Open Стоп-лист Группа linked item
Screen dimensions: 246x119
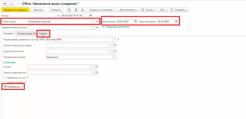tap(97, 67)
